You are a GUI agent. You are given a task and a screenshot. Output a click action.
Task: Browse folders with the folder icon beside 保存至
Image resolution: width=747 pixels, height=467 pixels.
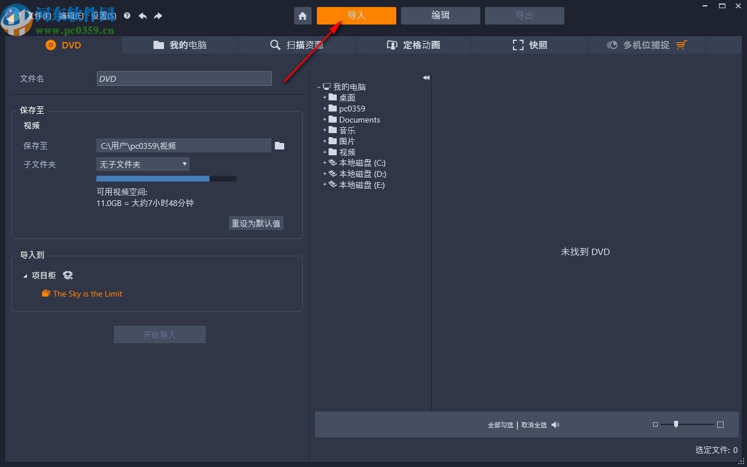click(x=279, y=145)
